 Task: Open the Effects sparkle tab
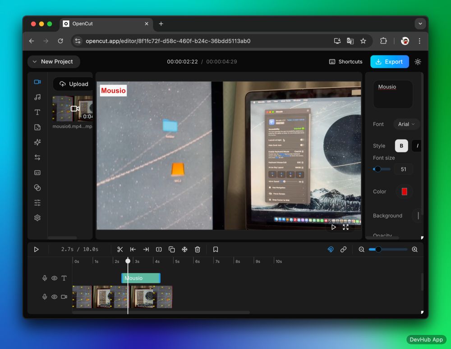[x=37, y=142]
